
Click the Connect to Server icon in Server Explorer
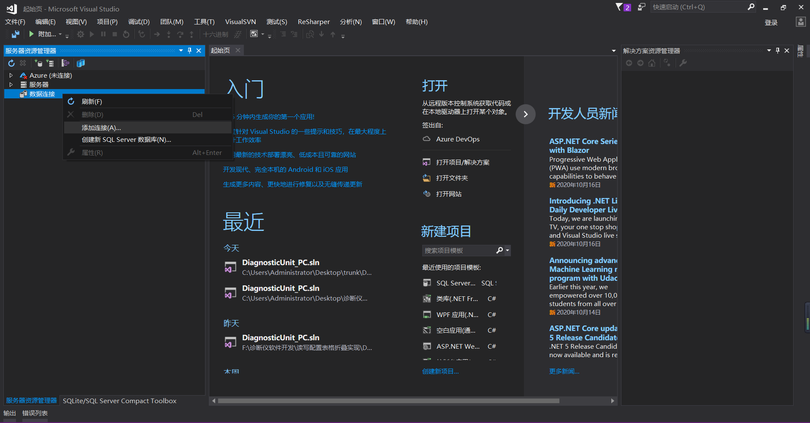pos(50,63)
